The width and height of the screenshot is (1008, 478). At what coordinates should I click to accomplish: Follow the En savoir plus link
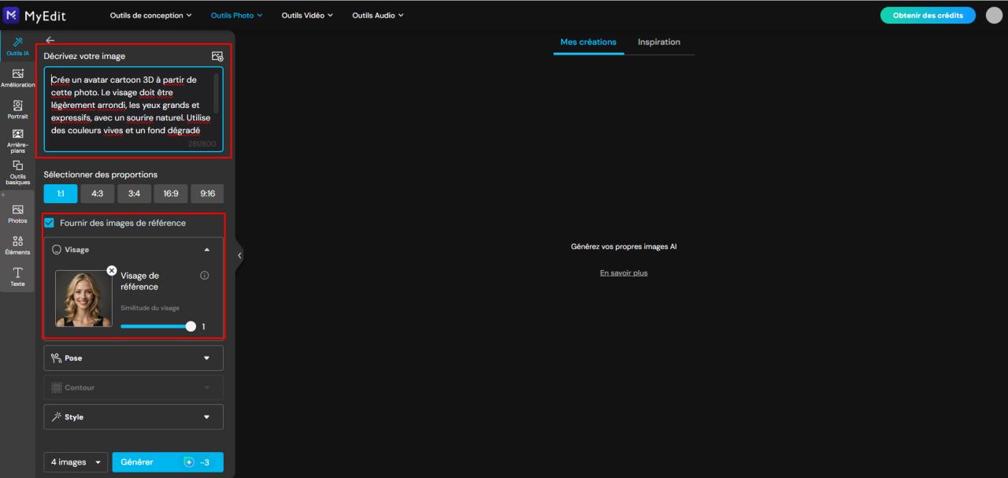[624, 273]
